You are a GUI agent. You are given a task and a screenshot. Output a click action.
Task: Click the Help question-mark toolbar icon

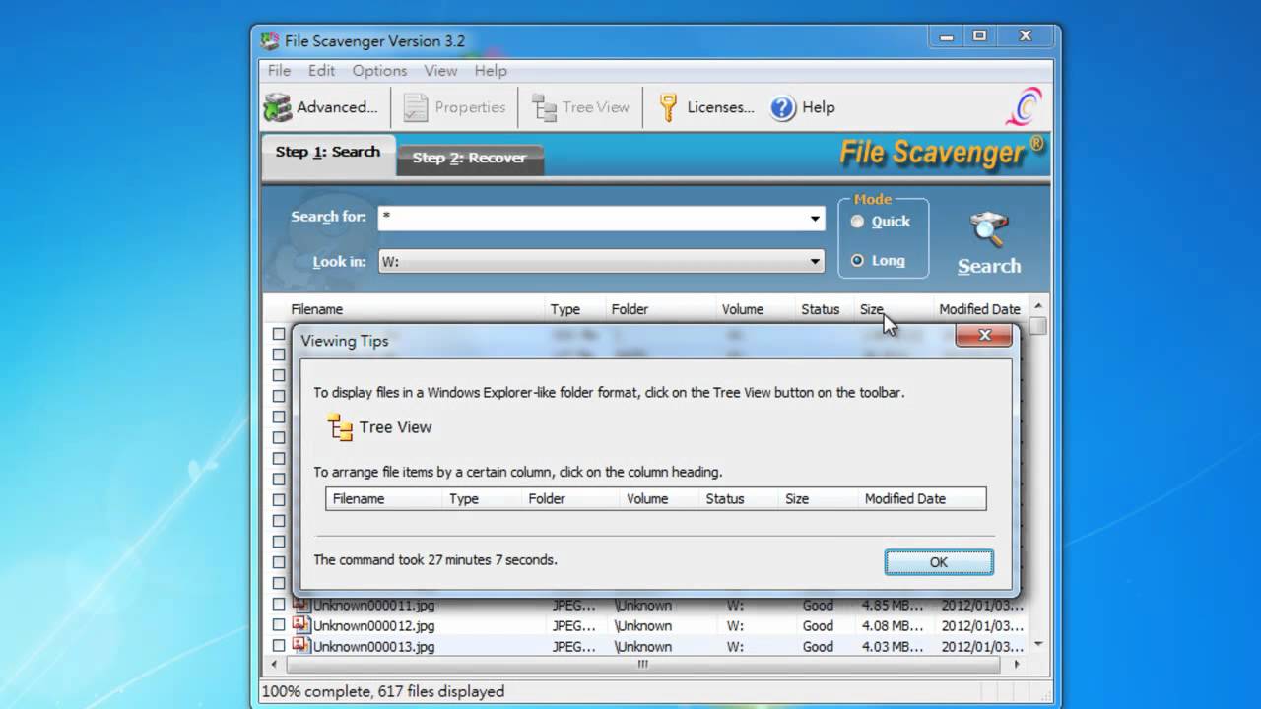(783, 107)
